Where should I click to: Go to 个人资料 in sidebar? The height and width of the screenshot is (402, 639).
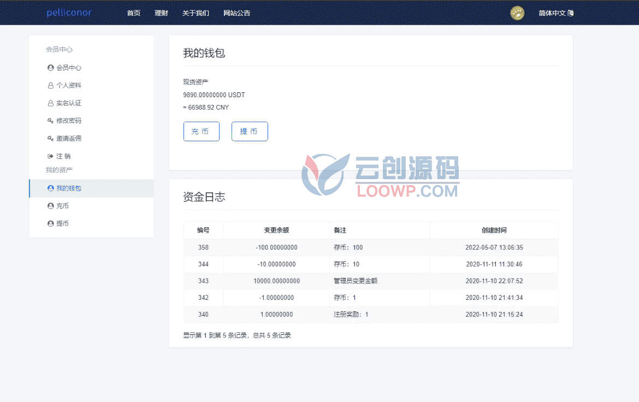click(69, 85)
